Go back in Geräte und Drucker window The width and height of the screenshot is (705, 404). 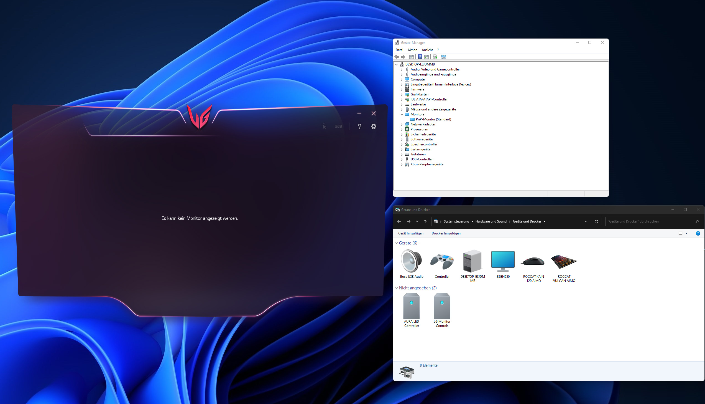pyautogui.click(x=399, y=221)
